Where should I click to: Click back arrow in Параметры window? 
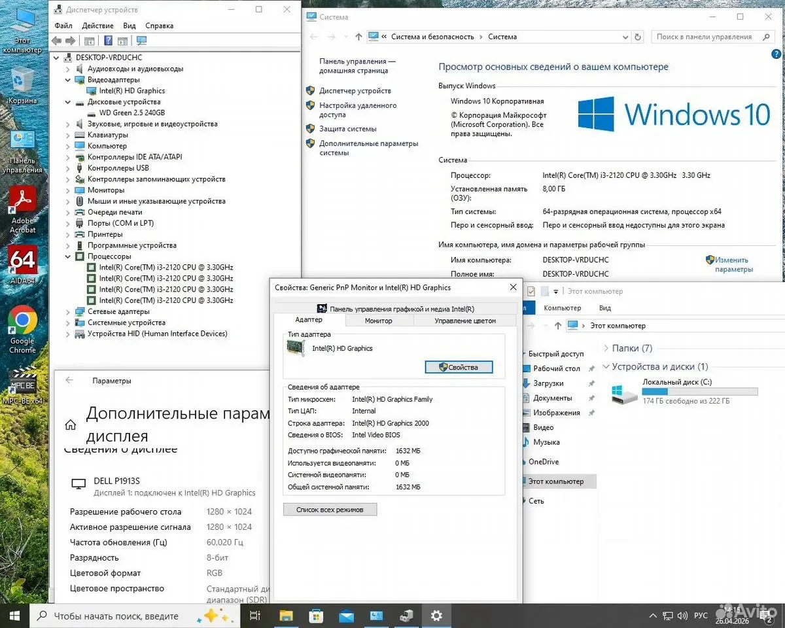pos(69,380)
